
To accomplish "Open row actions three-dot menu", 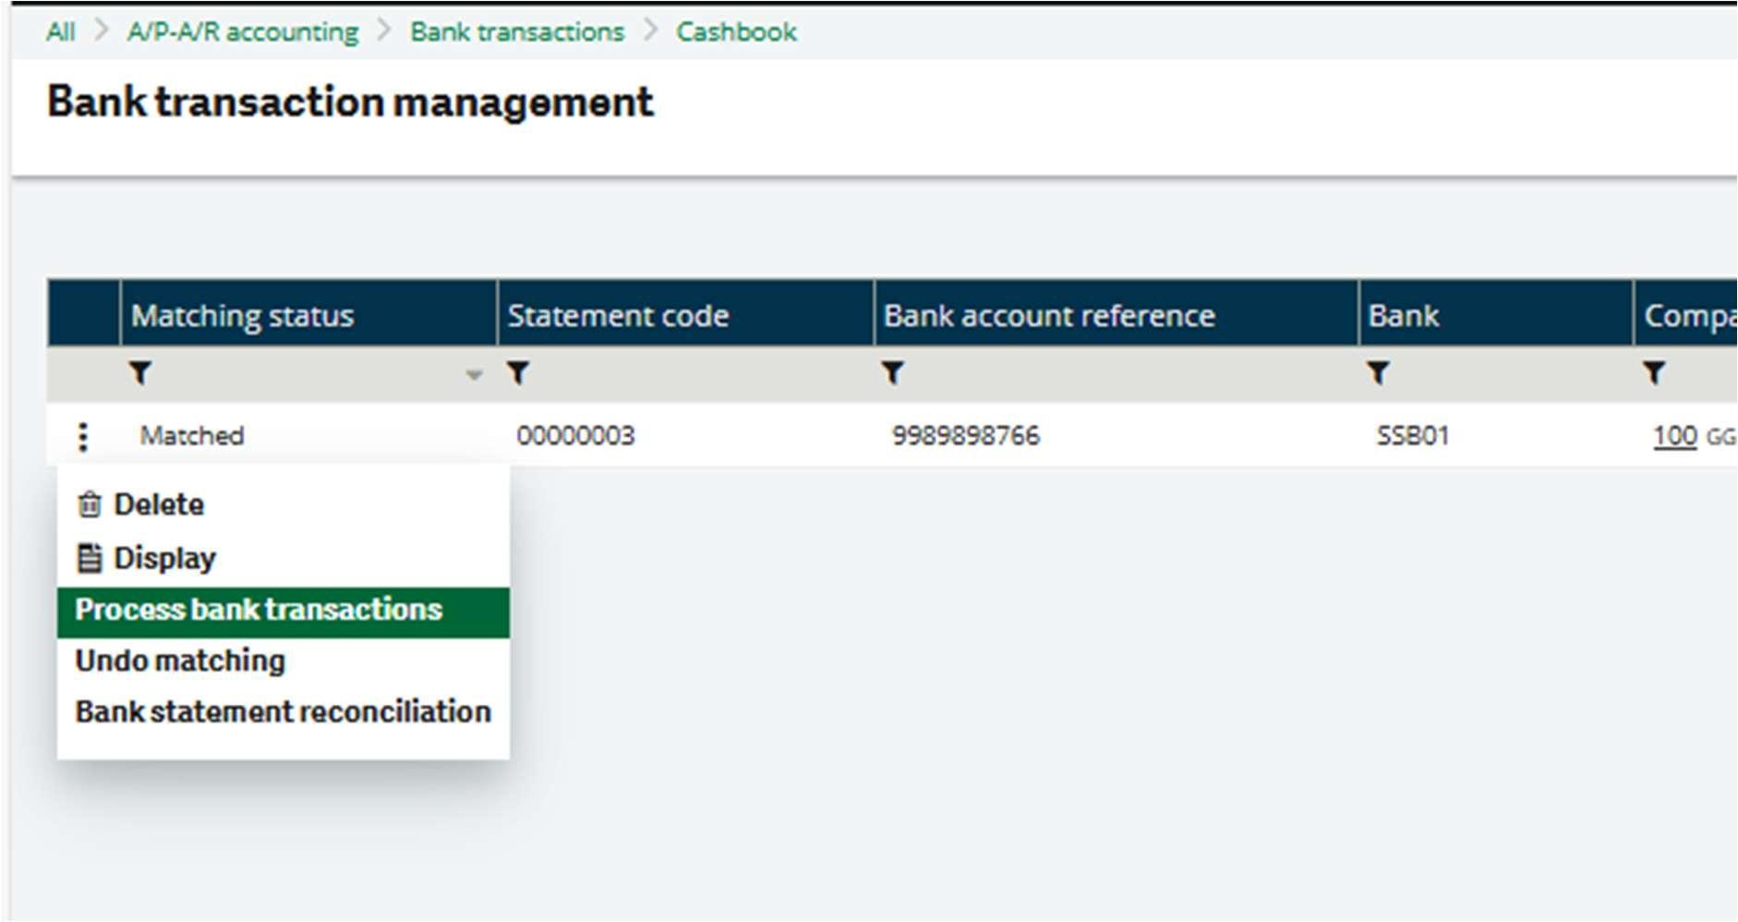I will click(x=83, y=436).
